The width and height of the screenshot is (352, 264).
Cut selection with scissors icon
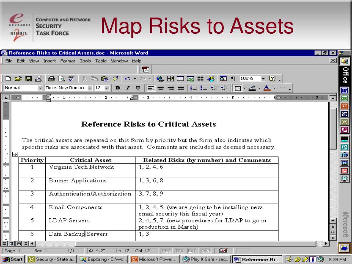pos(84,79)
